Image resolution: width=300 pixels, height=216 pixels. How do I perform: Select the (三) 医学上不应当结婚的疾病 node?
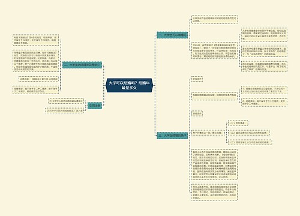click(250, 142)
